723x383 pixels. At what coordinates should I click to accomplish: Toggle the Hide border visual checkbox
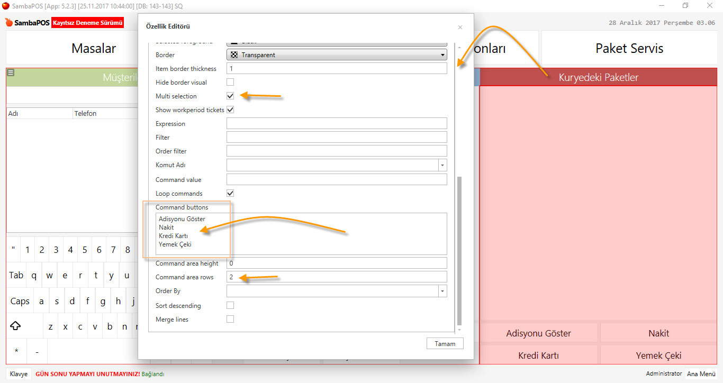point(230,83)
